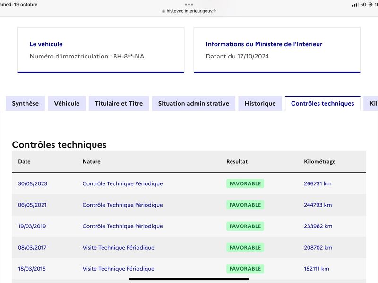This screenshot has width=378, height=283.
Task: Click Contrôle Technique Périodique in 06/05/2021 row
Action: point(122,205)
